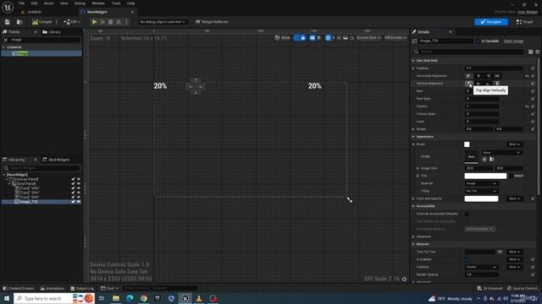Open the Asset menu
542x304 pixels.
click(49, 3)
